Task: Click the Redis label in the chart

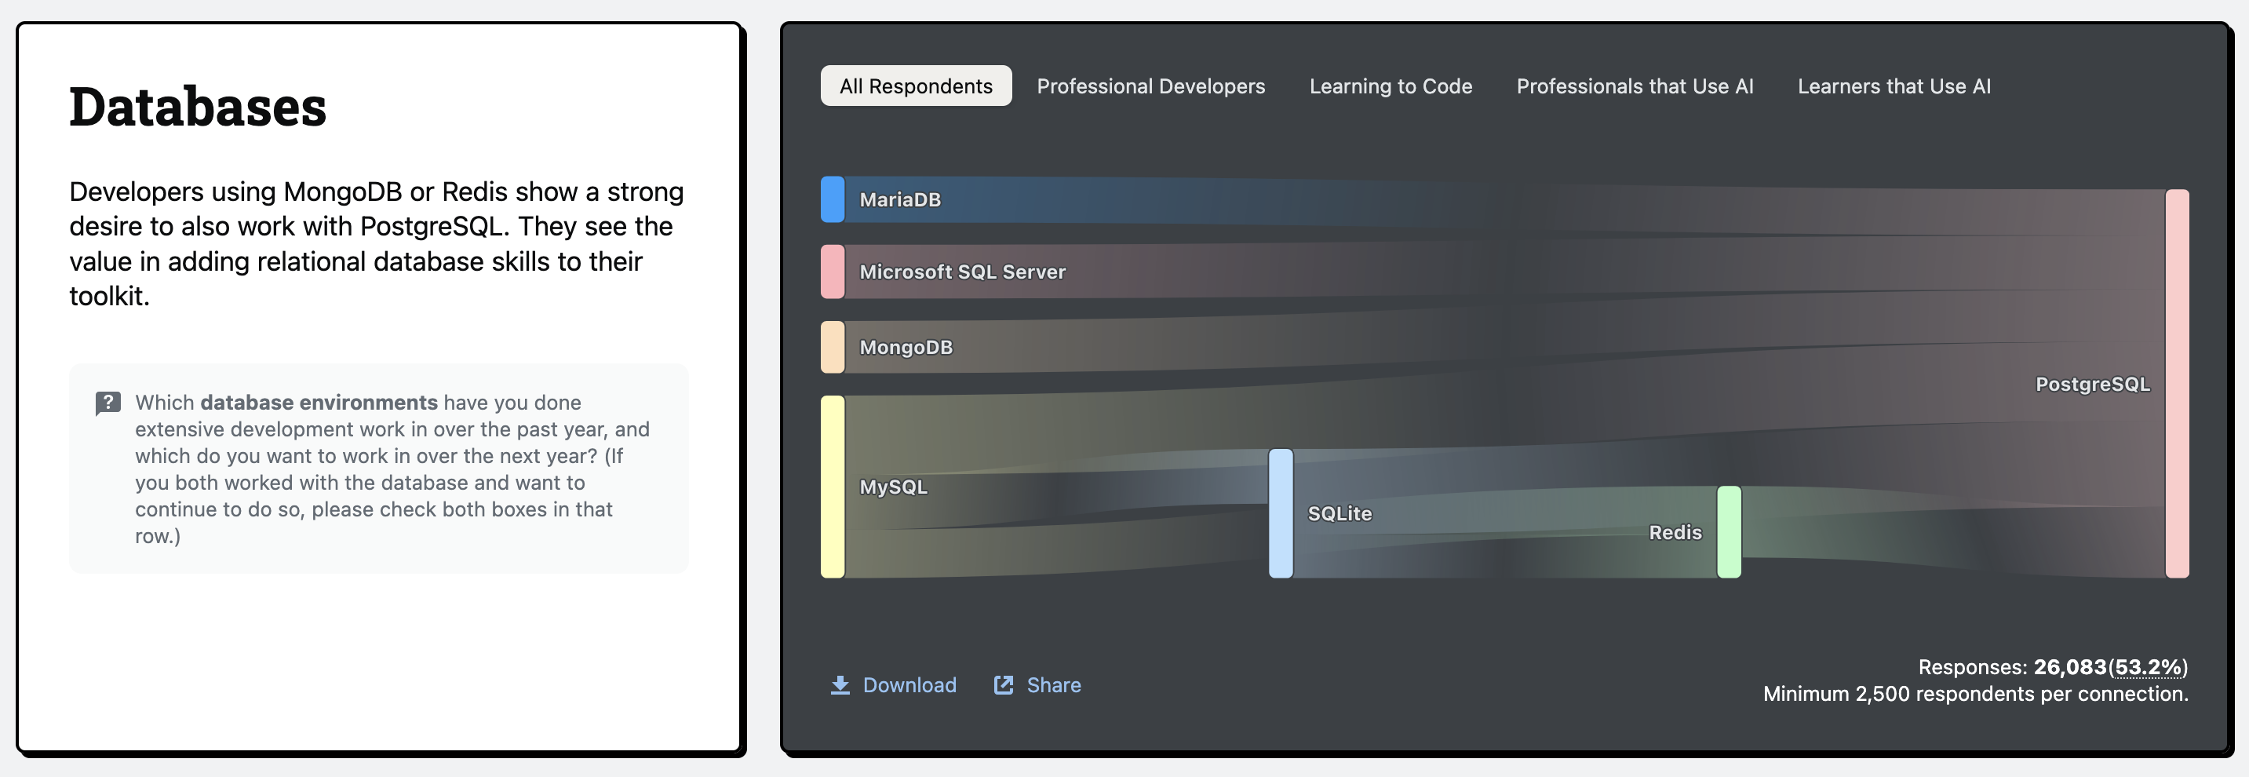Action: [x=1675, y=531]
